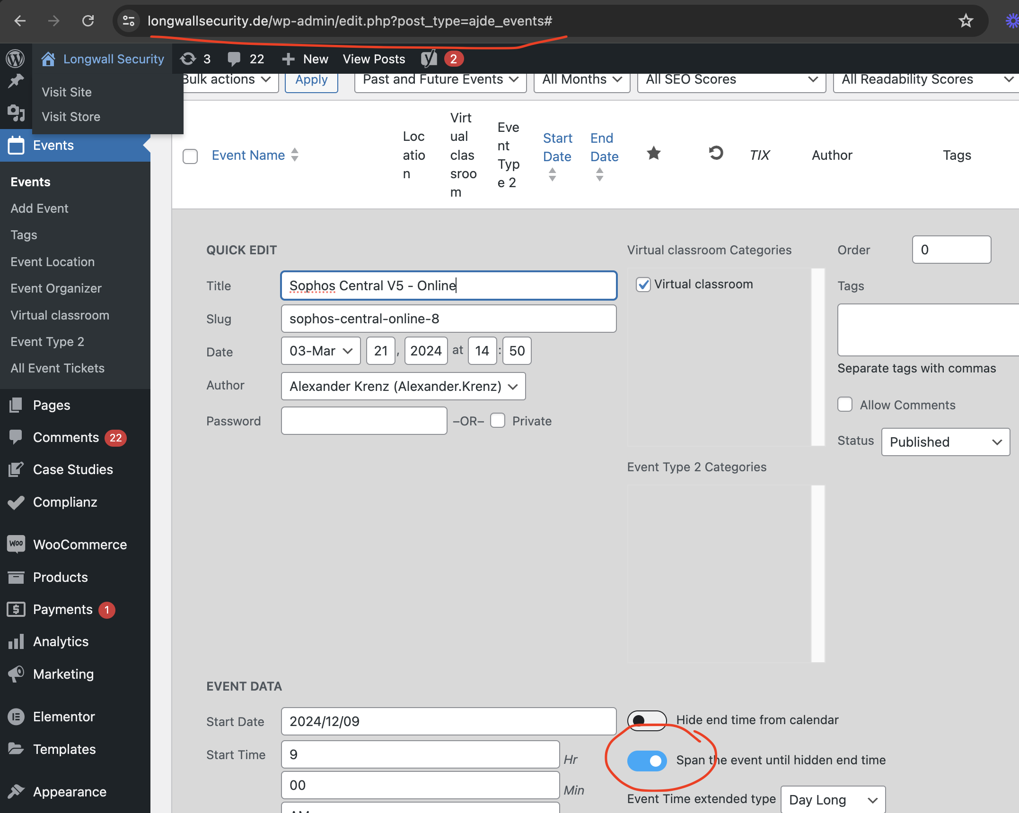Open Elementor via its circle icon
The image size is (1019, 813).
tap(16, 717)
